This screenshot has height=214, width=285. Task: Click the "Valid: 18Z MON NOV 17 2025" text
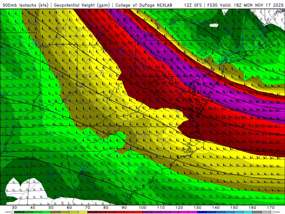[x=252, y=5]
